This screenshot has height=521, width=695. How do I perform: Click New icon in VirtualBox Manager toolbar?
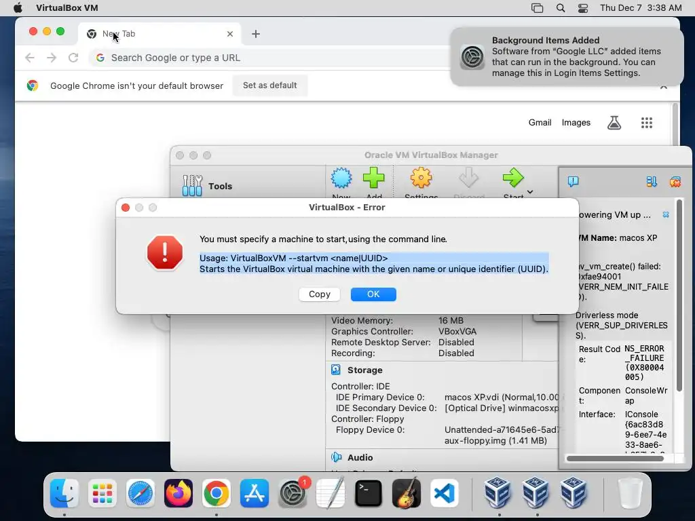coord(341,178)
